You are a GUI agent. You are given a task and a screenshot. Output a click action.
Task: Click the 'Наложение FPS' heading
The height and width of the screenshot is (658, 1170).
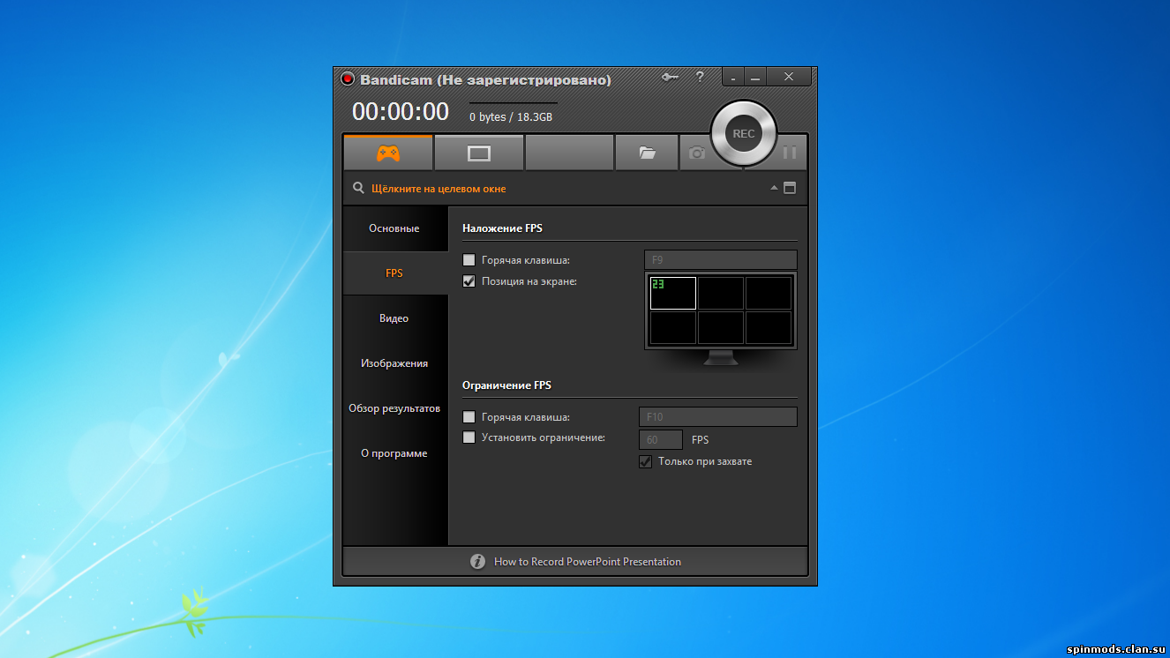point(502,228)
